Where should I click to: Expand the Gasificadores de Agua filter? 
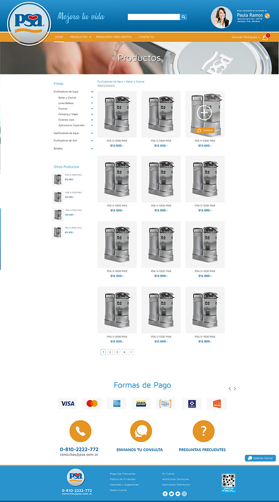92,133
